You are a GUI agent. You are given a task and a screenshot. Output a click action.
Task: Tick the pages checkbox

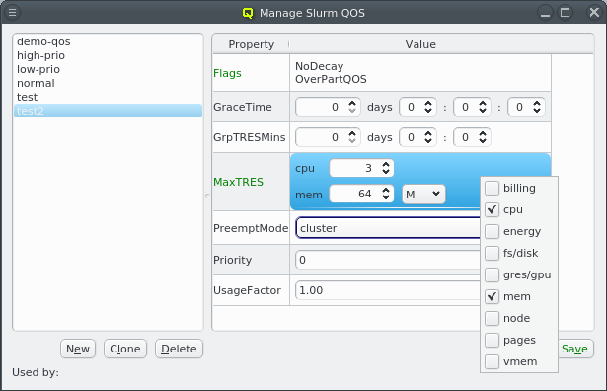(x=493, y=340)
